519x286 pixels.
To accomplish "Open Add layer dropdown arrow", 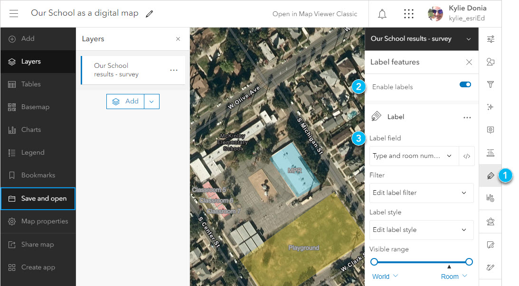I will point(151,101).
